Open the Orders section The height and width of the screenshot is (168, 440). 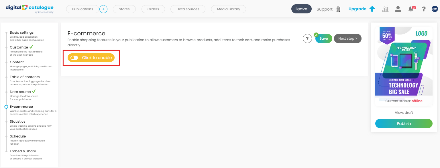pyautogui.click(x=153, y=9)
